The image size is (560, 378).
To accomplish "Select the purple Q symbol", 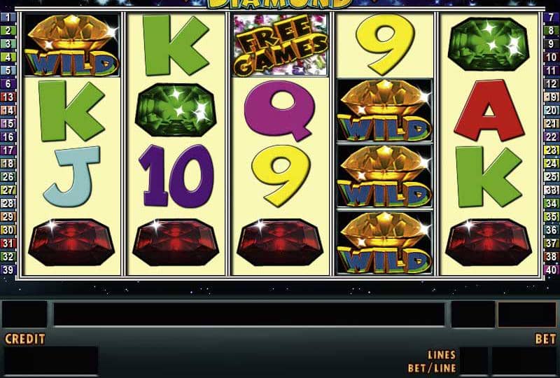I will click(x=279, y=111).
